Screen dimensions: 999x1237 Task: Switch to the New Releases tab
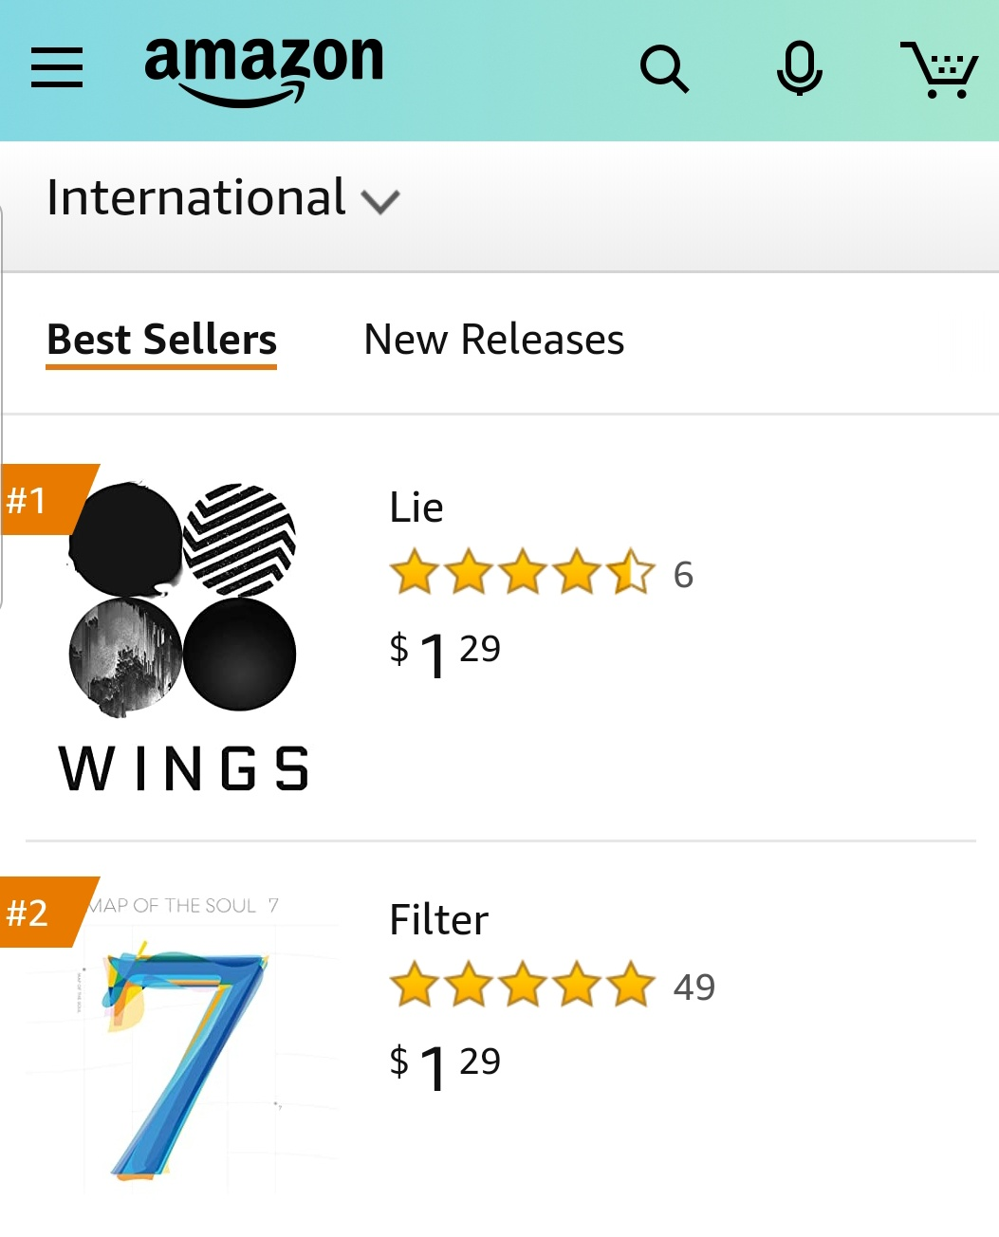click(493, 340)
